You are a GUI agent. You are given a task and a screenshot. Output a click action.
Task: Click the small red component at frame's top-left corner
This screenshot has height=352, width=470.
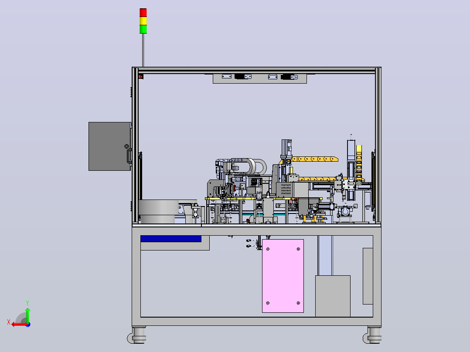pyautogui.click(x=141, y=77)
